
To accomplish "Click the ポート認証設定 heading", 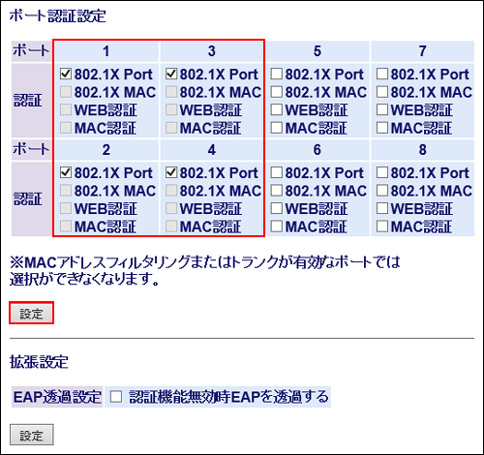I will click(x=57, y=15).
